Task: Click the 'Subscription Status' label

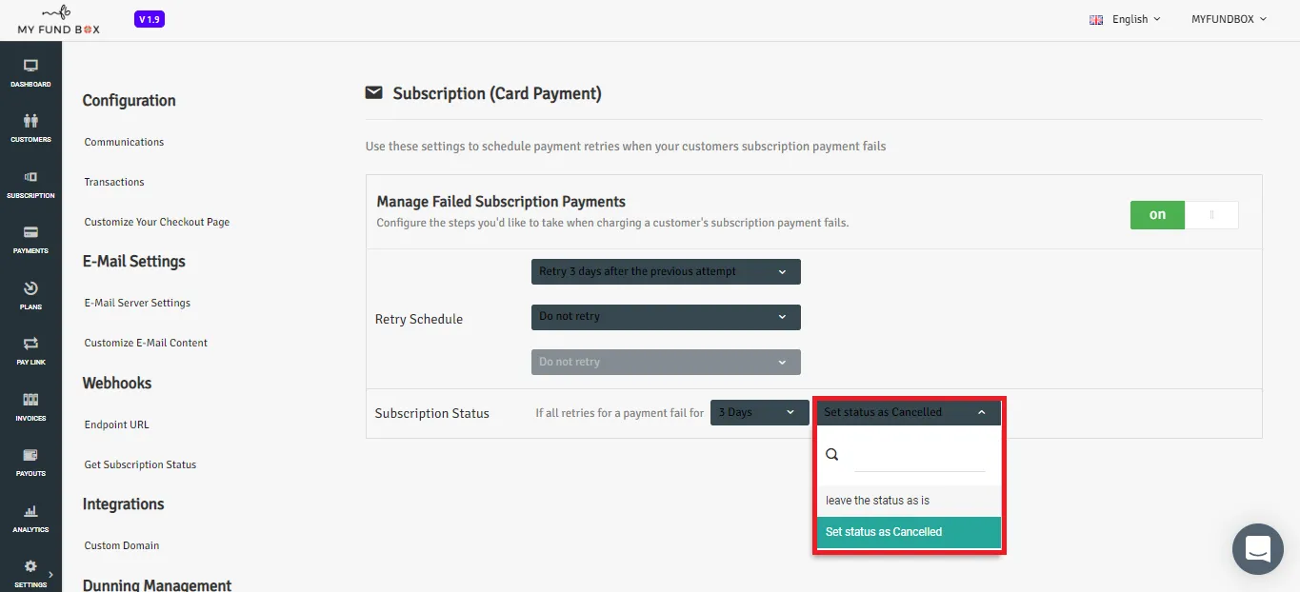Action: pyautogui.click(x=432, y=413)
